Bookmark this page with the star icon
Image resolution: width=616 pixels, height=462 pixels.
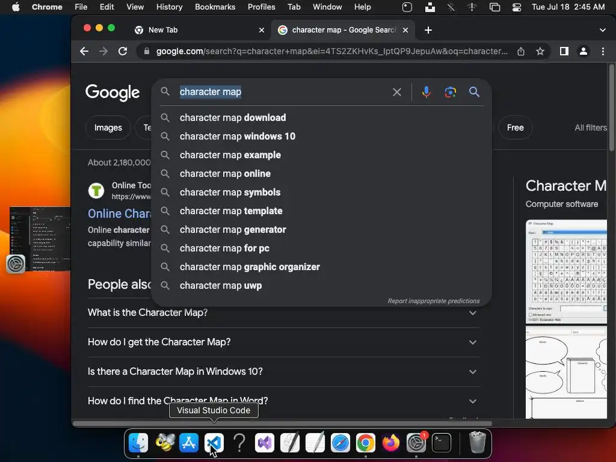coord(540,51)
